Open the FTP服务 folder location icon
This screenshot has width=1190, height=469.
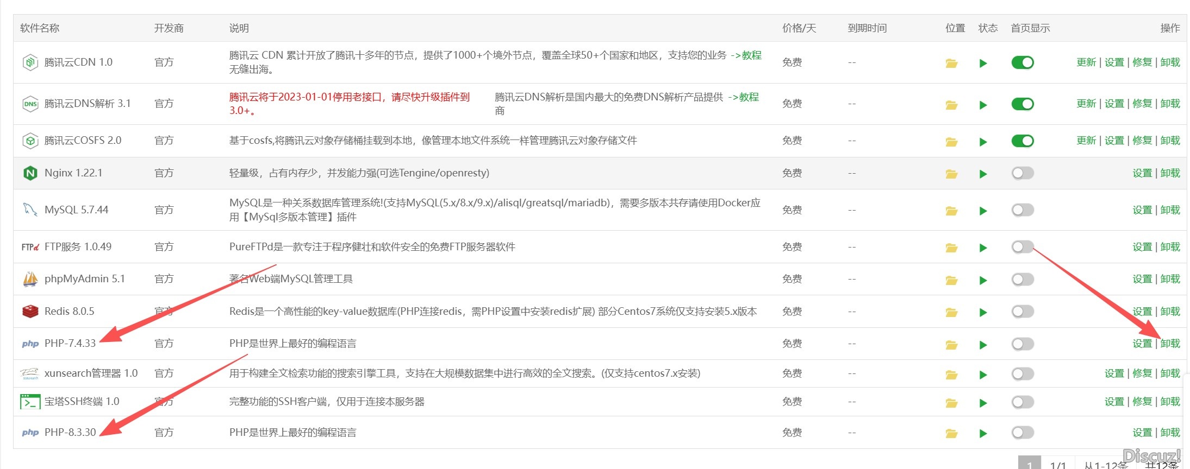pyautogui.click(x=951, y=248)
